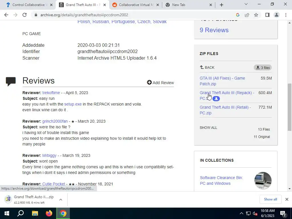Open reviewer Cutie Pocket profile
The image size is (292, 219).
pyautogui.click(x=54, y=184)
